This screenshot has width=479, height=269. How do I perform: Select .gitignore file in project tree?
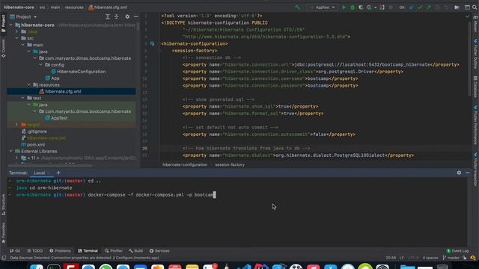click(34, 132)
